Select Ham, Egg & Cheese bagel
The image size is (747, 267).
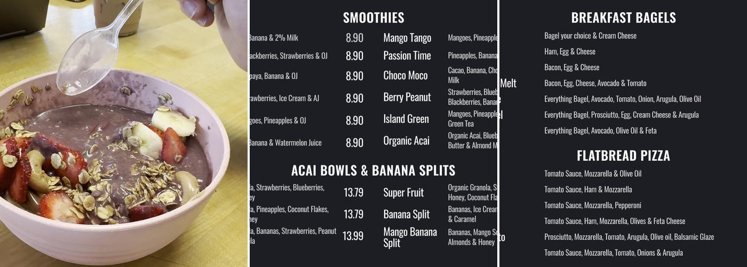pos(570,52)
